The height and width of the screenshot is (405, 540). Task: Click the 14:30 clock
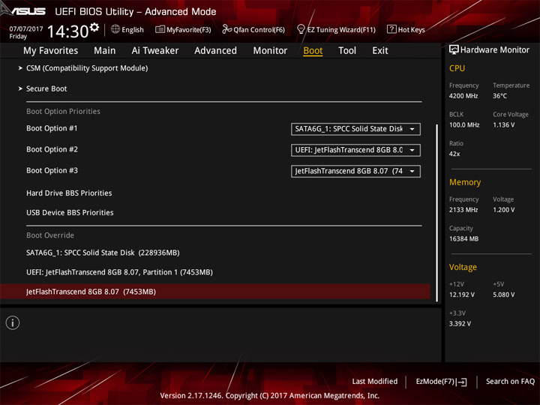pyautogui.click(x=67, y=31)
